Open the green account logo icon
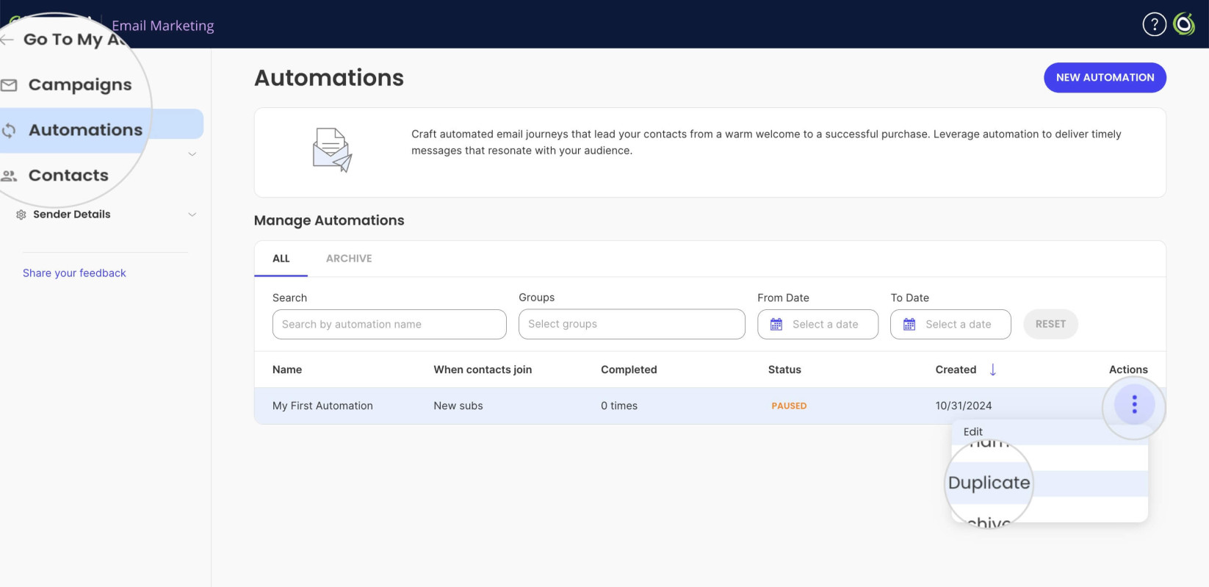The width and height of the screenshot is (1209, 587). click(1184, 24)
